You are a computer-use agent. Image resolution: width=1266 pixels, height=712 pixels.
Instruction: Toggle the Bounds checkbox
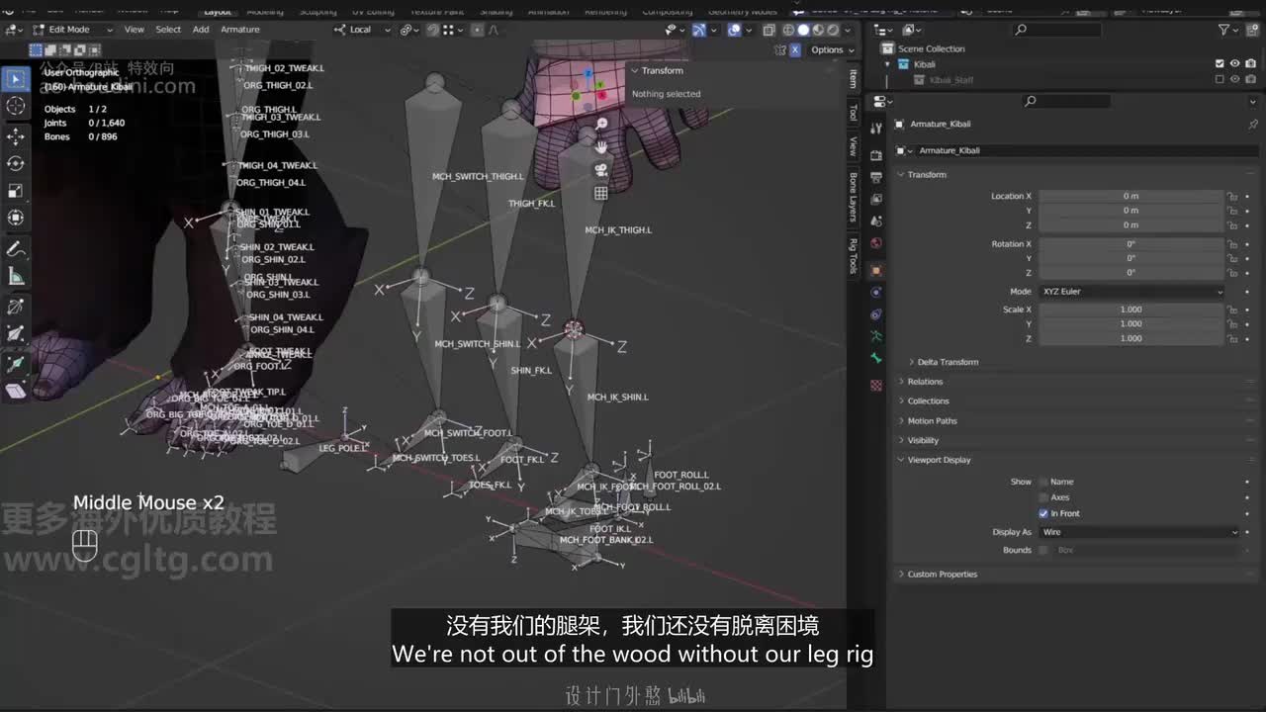(x=1043, y=550)
